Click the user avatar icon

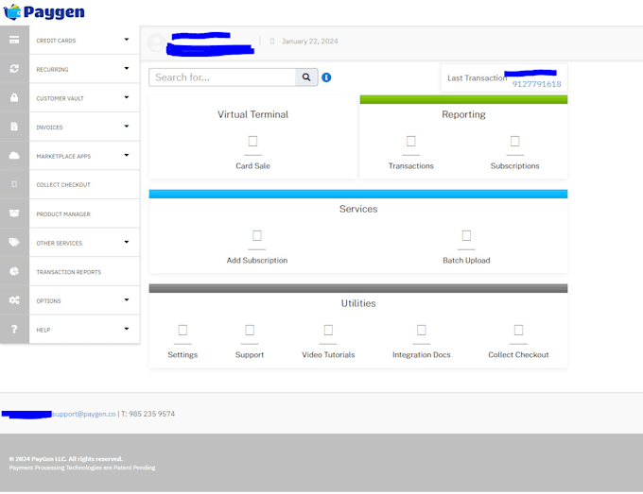click(x=156, y=43)
